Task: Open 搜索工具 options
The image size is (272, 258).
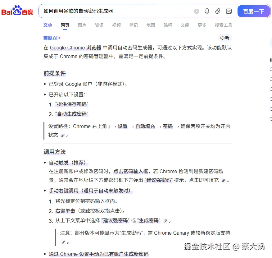Action: click(224, 25)
